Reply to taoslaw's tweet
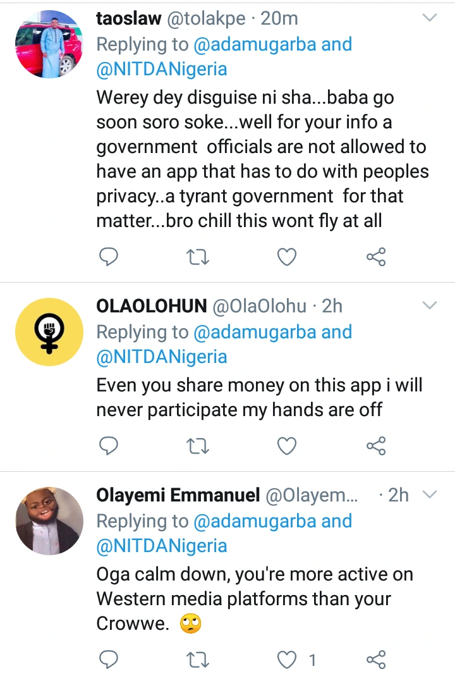 pos(109,257)
